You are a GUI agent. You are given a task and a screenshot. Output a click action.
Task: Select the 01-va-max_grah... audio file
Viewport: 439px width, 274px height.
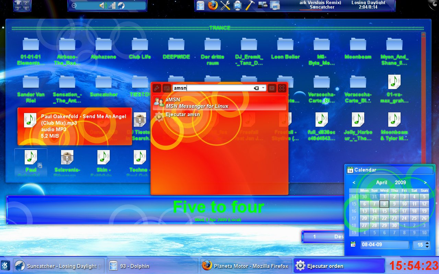point(394,89)
